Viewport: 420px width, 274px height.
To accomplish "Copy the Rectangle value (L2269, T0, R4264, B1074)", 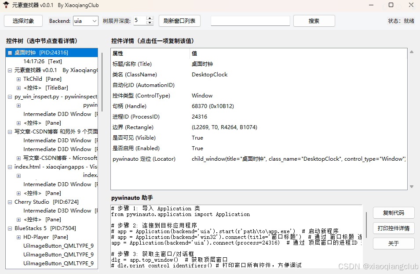I will [x=224, y=127].
